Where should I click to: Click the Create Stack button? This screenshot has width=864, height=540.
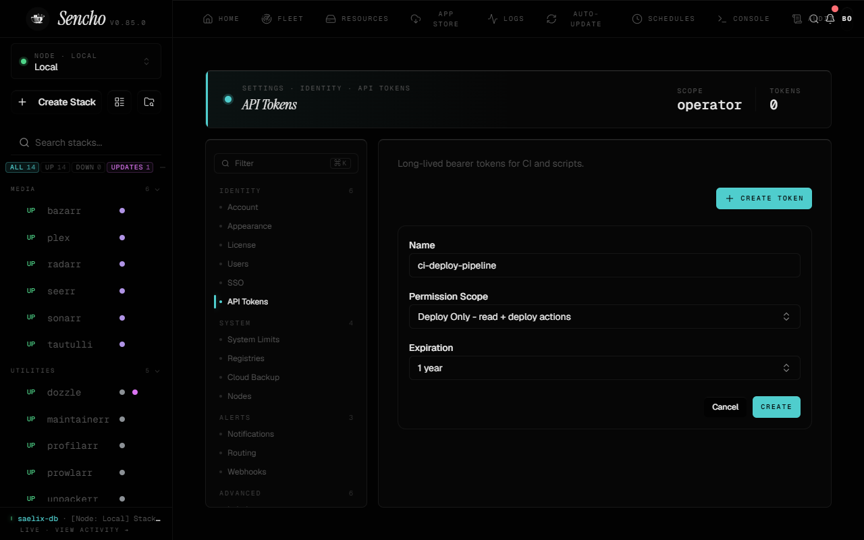point(57,102)
